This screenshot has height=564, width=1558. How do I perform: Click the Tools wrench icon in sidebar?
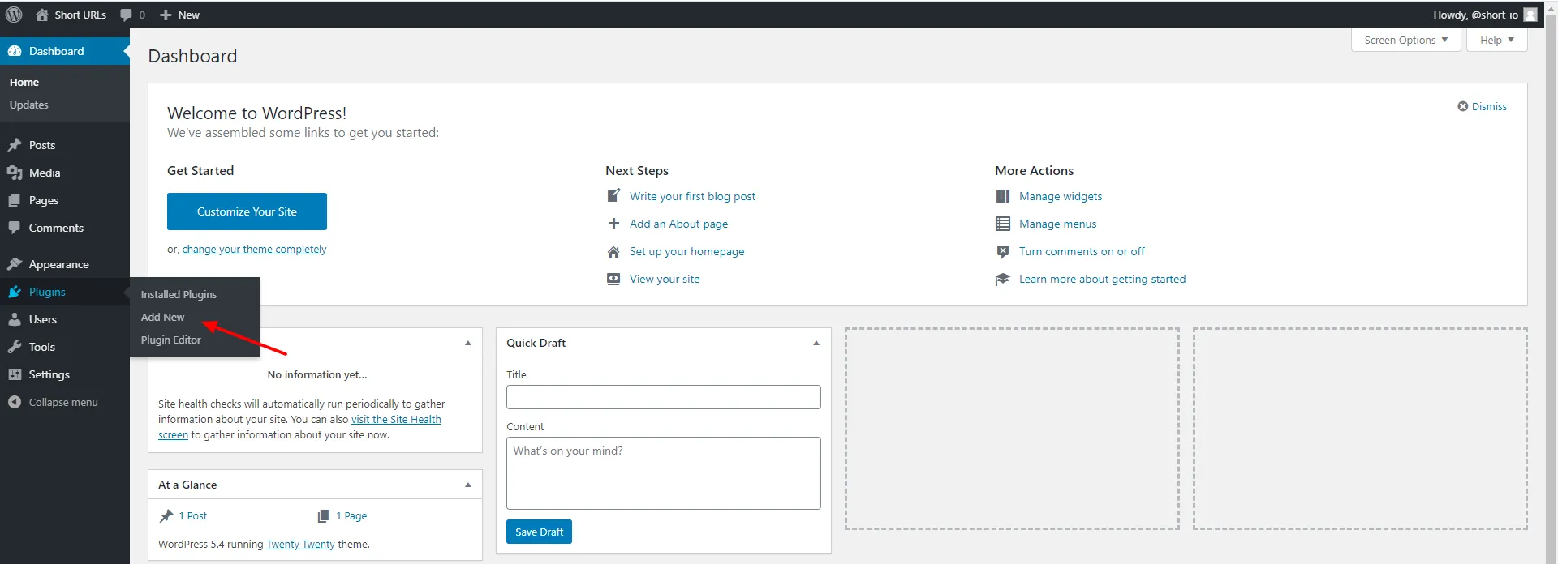[15, 347]
